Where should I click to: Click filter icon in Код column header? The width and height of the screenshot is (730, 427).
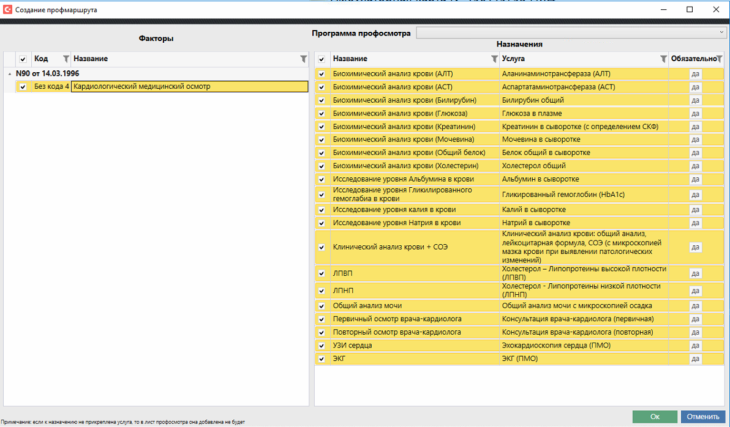[66, 59]
